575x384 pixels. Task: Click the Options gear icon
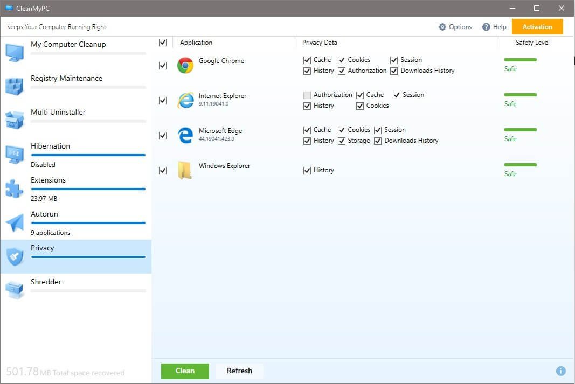click(x=442, y=27)
